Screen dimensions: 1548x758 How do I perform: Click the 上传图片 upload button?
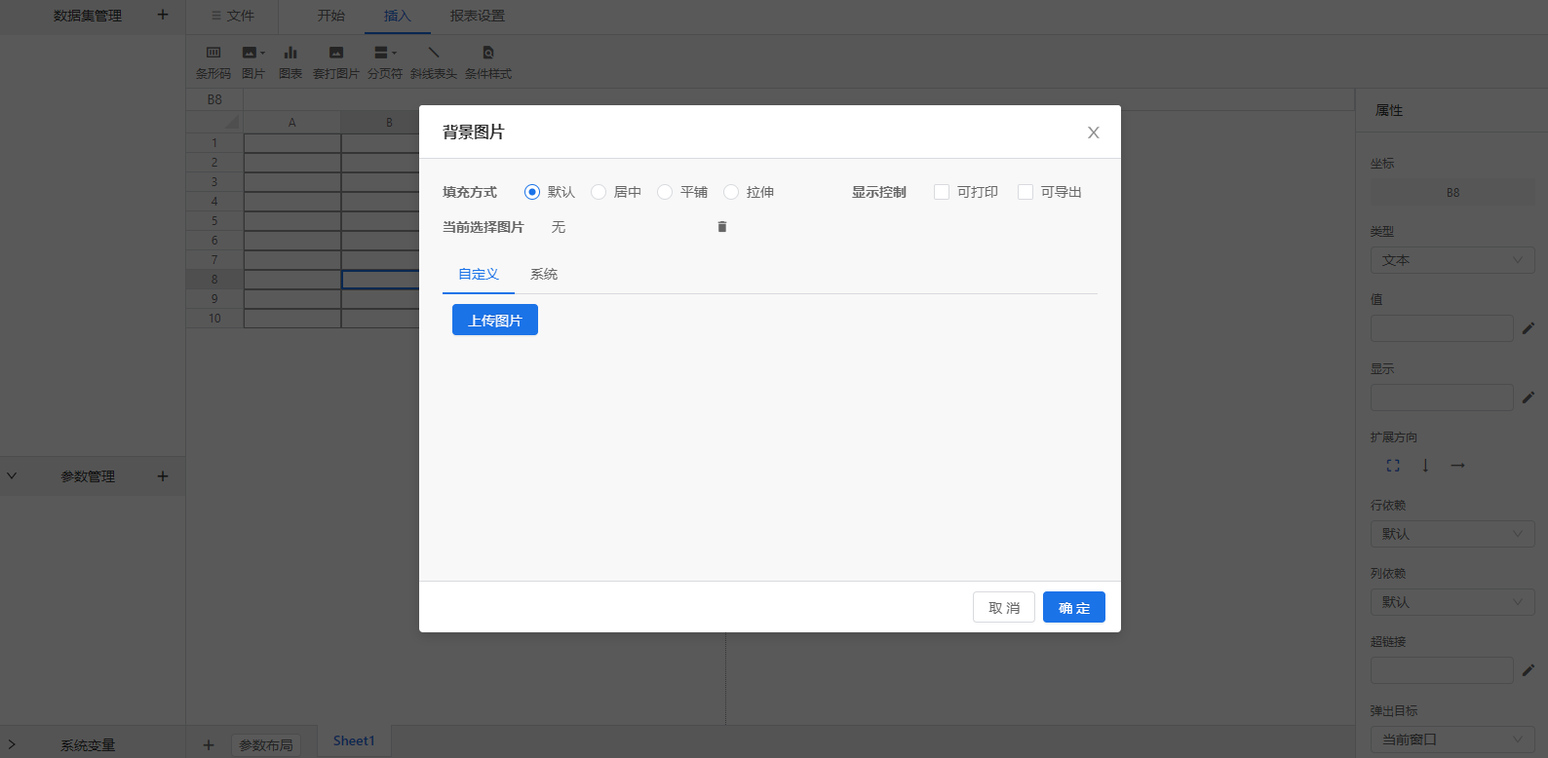click(495, 320)
